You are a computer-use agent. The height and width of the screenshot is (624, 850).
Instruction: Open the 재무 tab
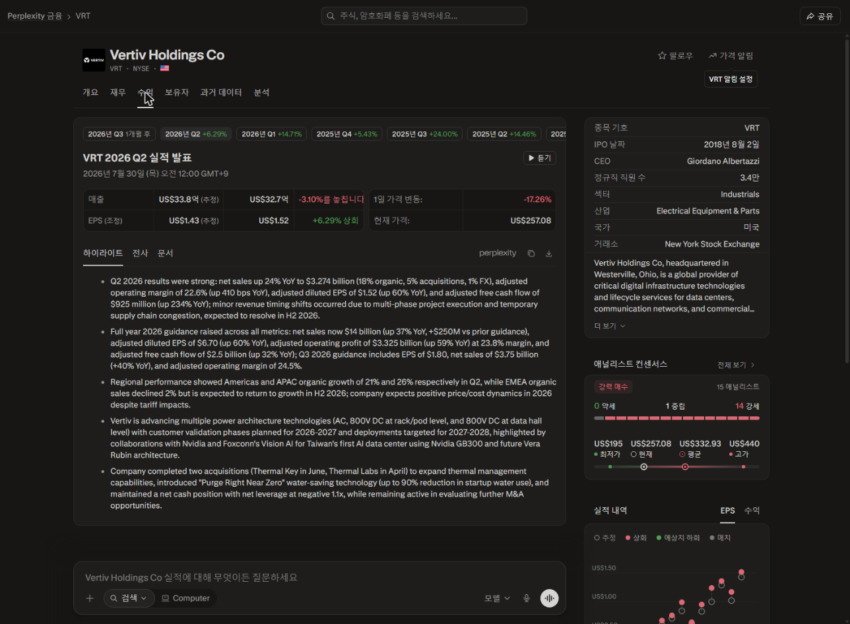(118, 92)
